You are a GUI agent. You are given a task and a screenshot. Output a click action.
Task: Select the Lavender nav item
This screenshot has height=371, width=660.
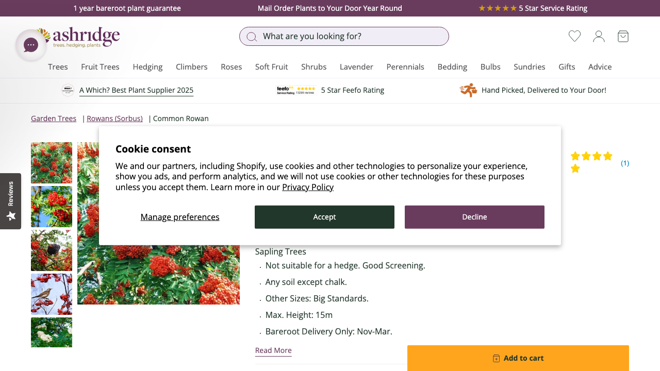click(x=356, y=67)
